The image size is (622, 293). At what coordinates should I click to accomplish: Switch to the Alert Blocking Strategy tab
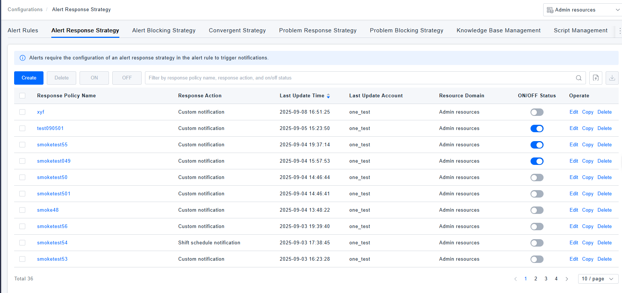(164, 30)
